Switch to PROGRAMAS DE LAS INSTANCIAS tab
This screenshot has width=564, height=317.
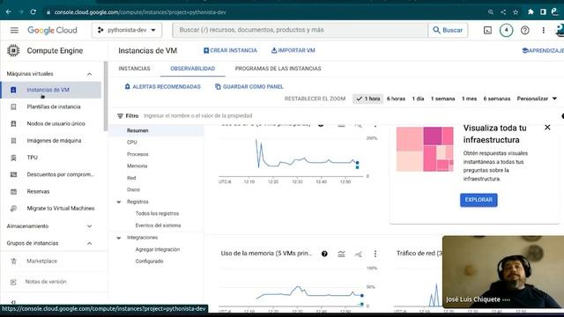[x=278, y=69]
